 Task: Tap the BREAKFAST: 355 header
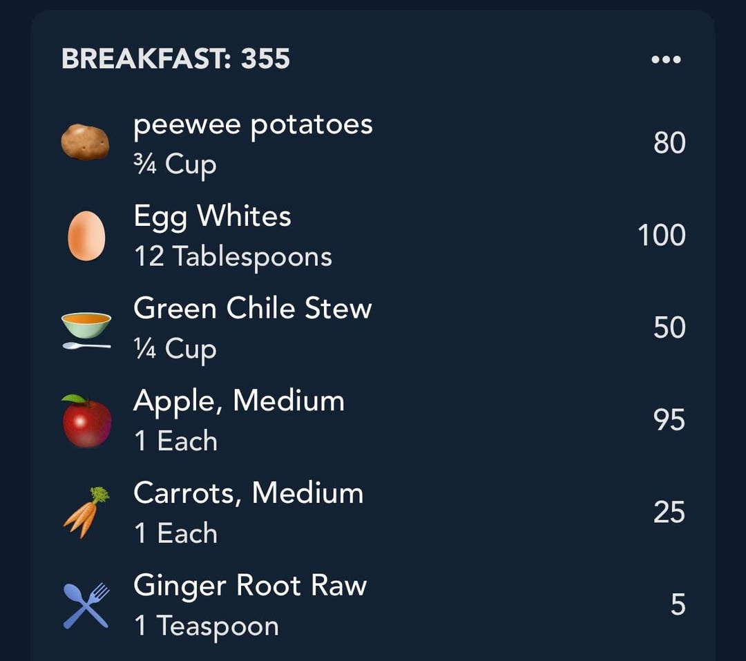pyautogui.click(x=175, y=59)
